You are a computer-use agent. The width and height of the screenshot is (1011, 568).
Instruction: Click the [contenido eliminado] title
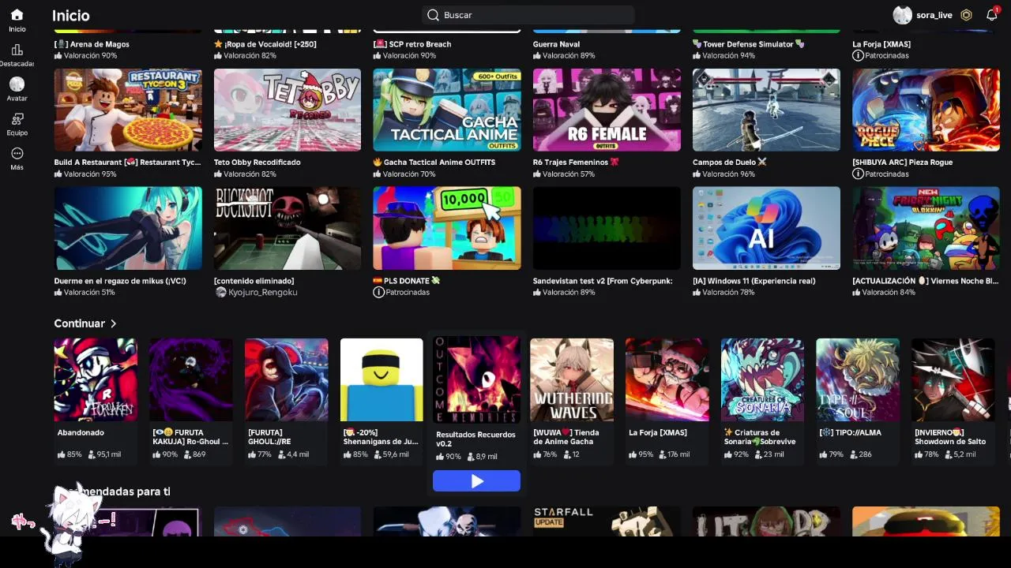pos(254,281)
